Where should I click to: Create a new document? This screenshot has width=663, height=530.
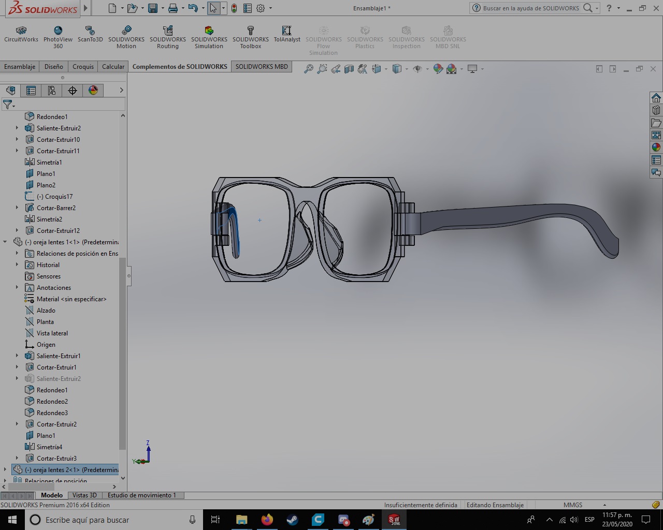(112, 8)
